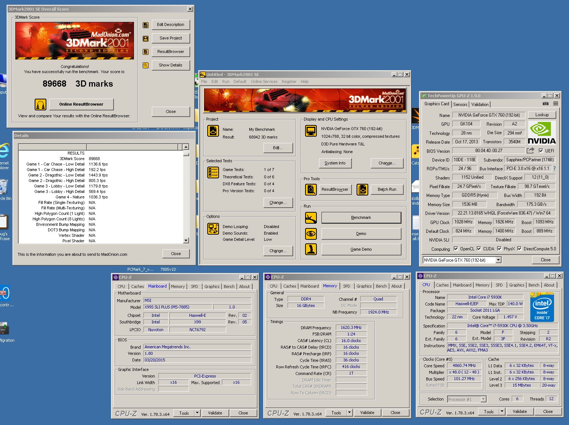
Task: Open Bench tab in the right CPU-Z window
Action: click(x=534, y=285)
